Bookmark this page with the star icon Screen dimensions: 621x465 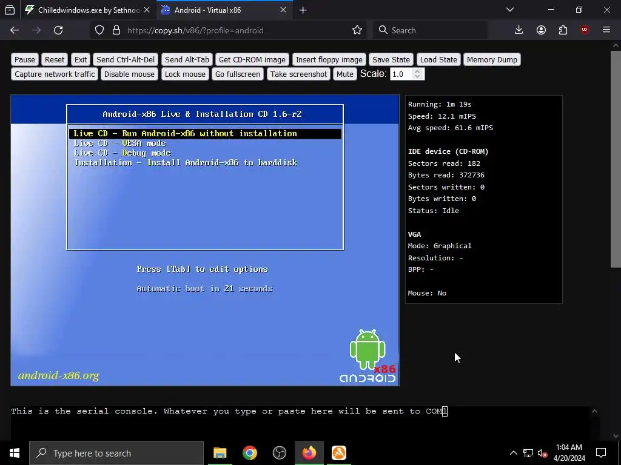click(x=357, y=30)
